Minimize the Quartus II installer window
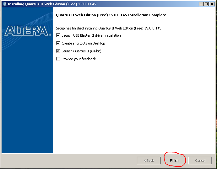The height and width of the screenshot is (169, 217). (201, 4)
